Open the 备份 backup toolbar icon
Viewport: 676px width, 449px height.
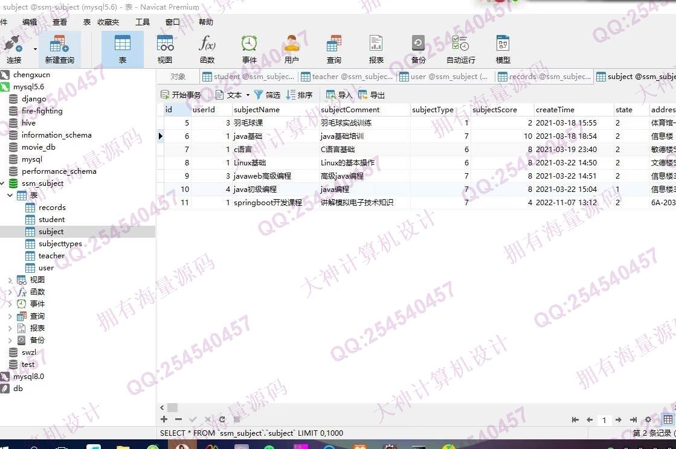click(418, 49)
